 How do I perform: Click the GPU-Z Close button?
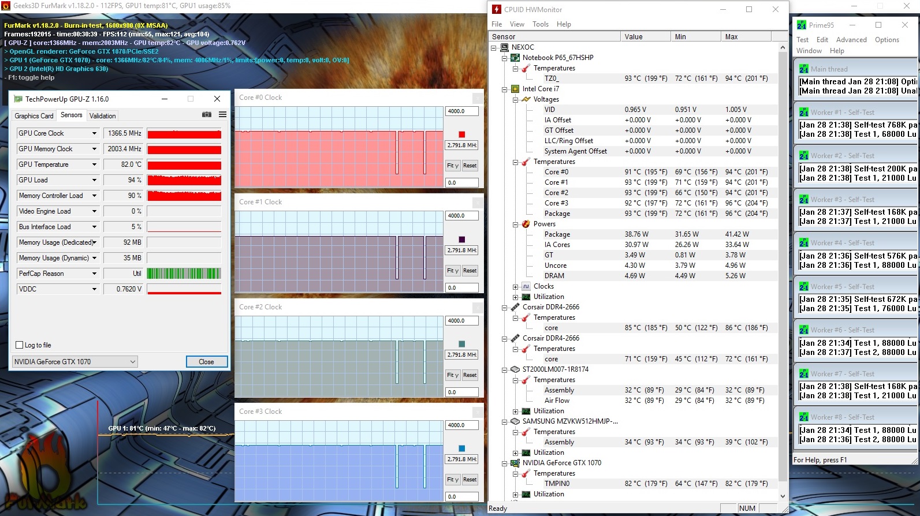point(207,362)
